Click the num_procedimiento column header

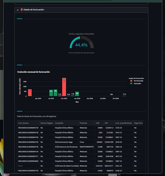[x=124, y=123]
